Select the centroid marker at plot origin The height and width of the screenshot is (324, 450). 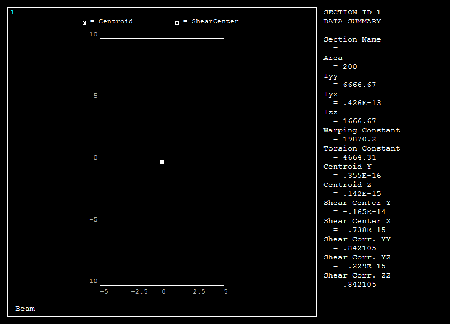coord(162,162)
